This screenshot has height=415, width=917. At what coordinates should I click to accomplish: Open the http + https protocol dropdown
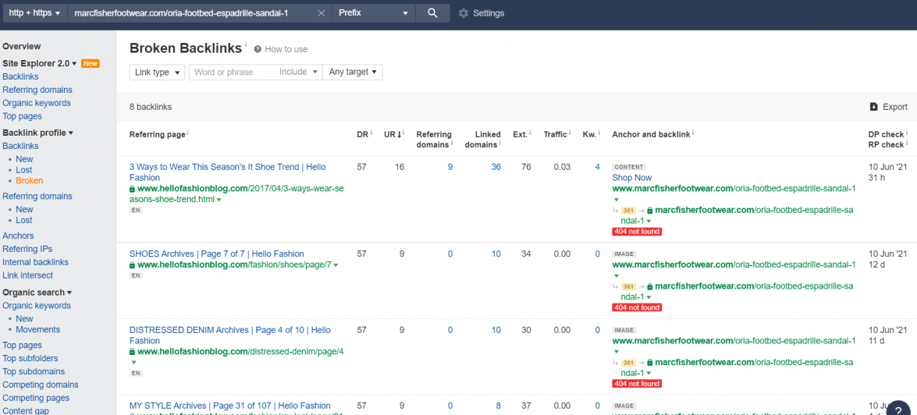click(x=34, y=12)
